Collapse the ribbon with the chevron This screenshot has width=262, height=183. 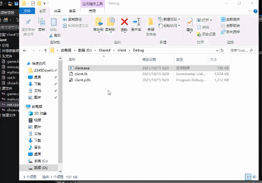(x=249, y=11)
